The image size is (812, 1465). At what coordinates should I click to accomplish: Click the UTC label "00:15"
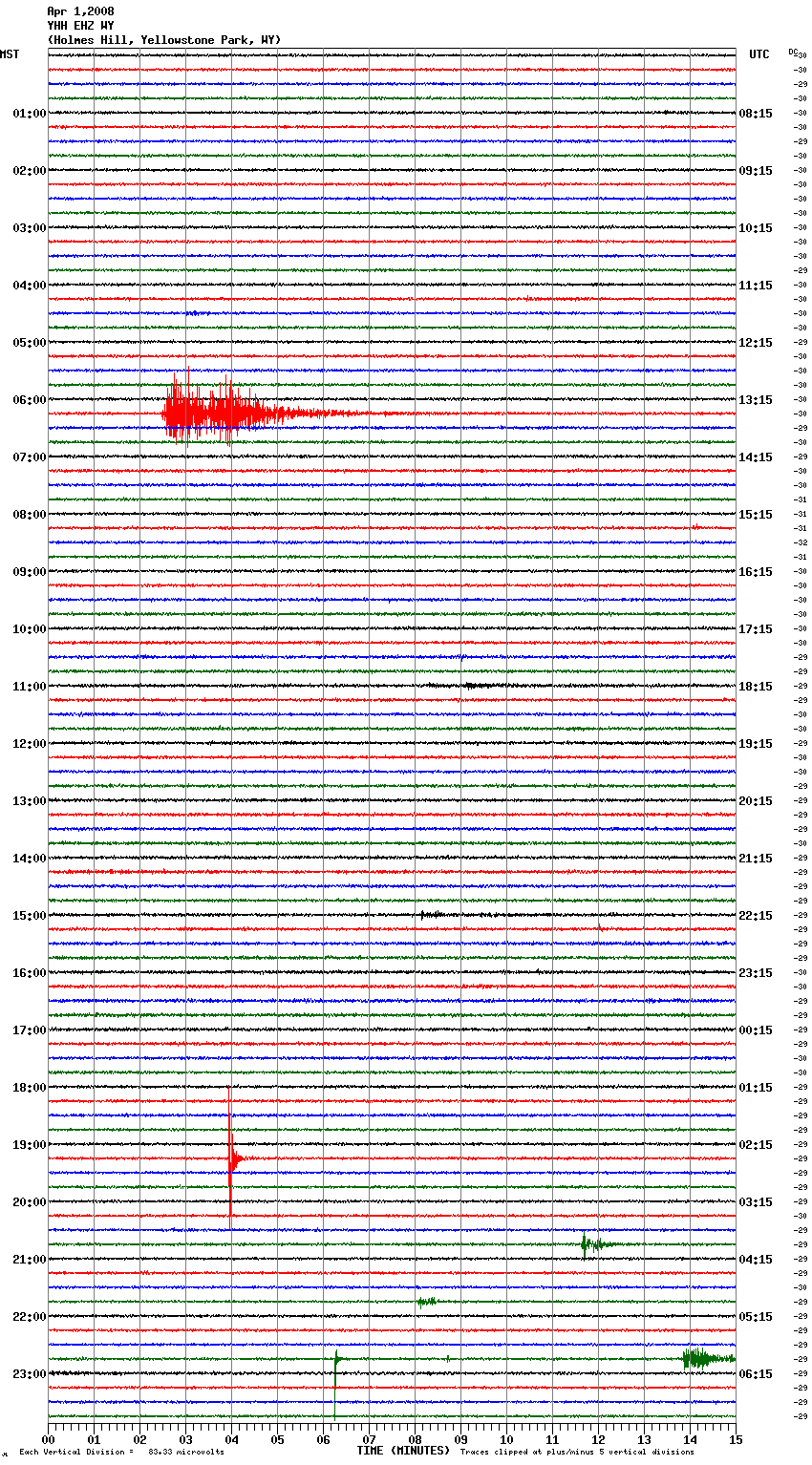click(x=756, y=1030)
